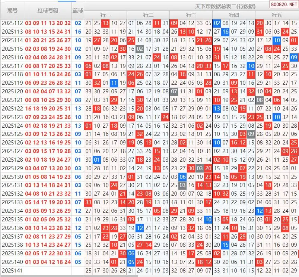Click red ball numbers for issue 2025140
This screenshot has height=277, width=299.
(48, 262)
